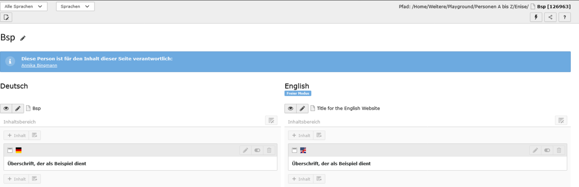Open the Alle Sprachen dropdown
579x187 pixels.
24,7
